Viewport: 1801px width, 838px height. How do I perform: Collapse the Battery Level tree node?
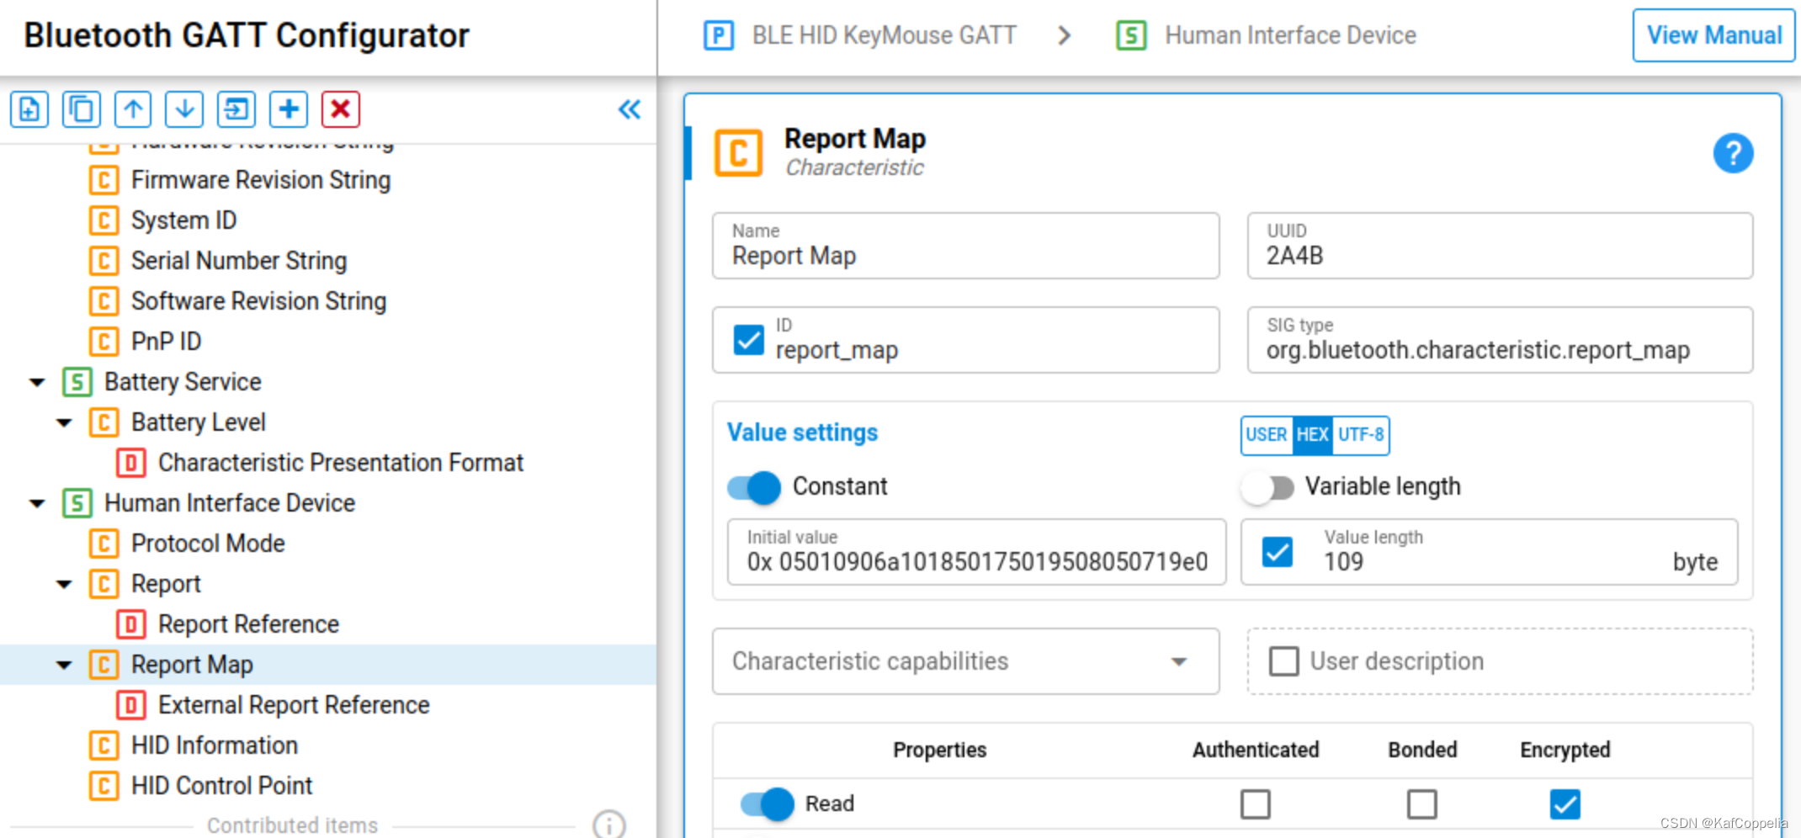[x=64, y=423]
